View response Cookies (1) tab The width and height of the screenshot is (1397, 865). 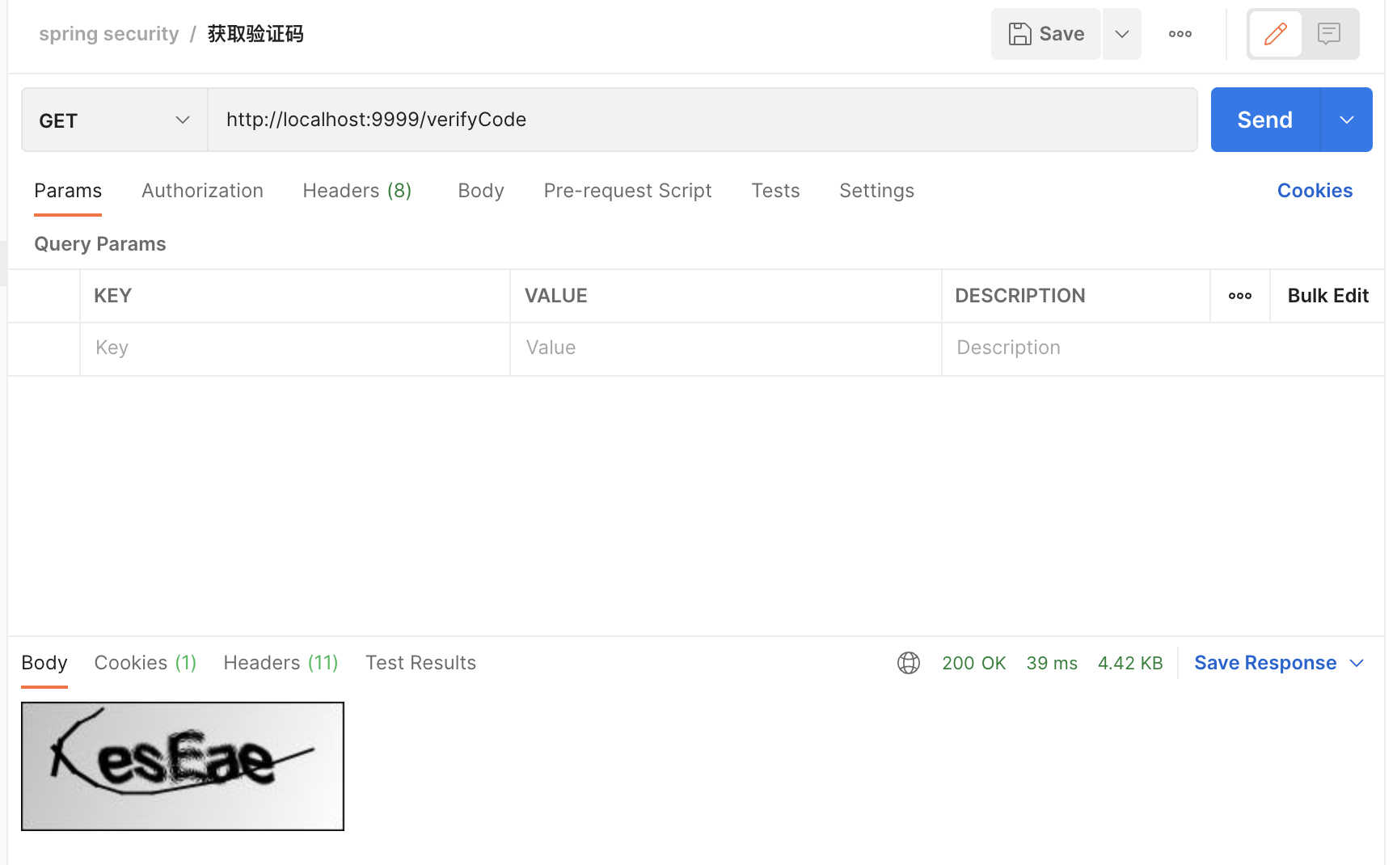[x=146, y=663]
